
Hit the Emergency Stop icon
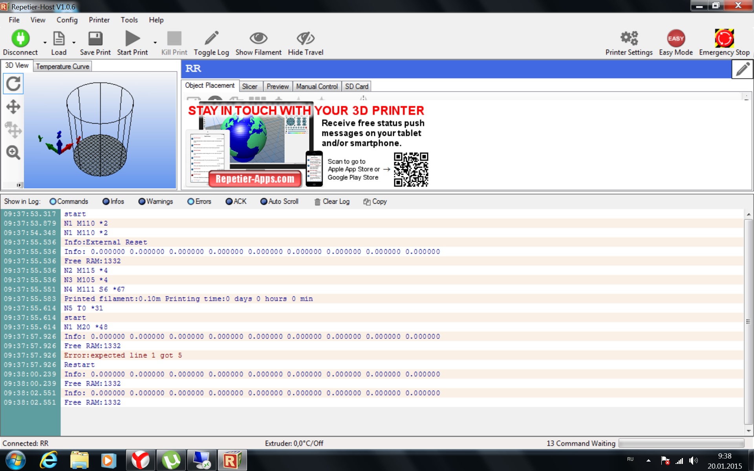click(x=724, y=39)
